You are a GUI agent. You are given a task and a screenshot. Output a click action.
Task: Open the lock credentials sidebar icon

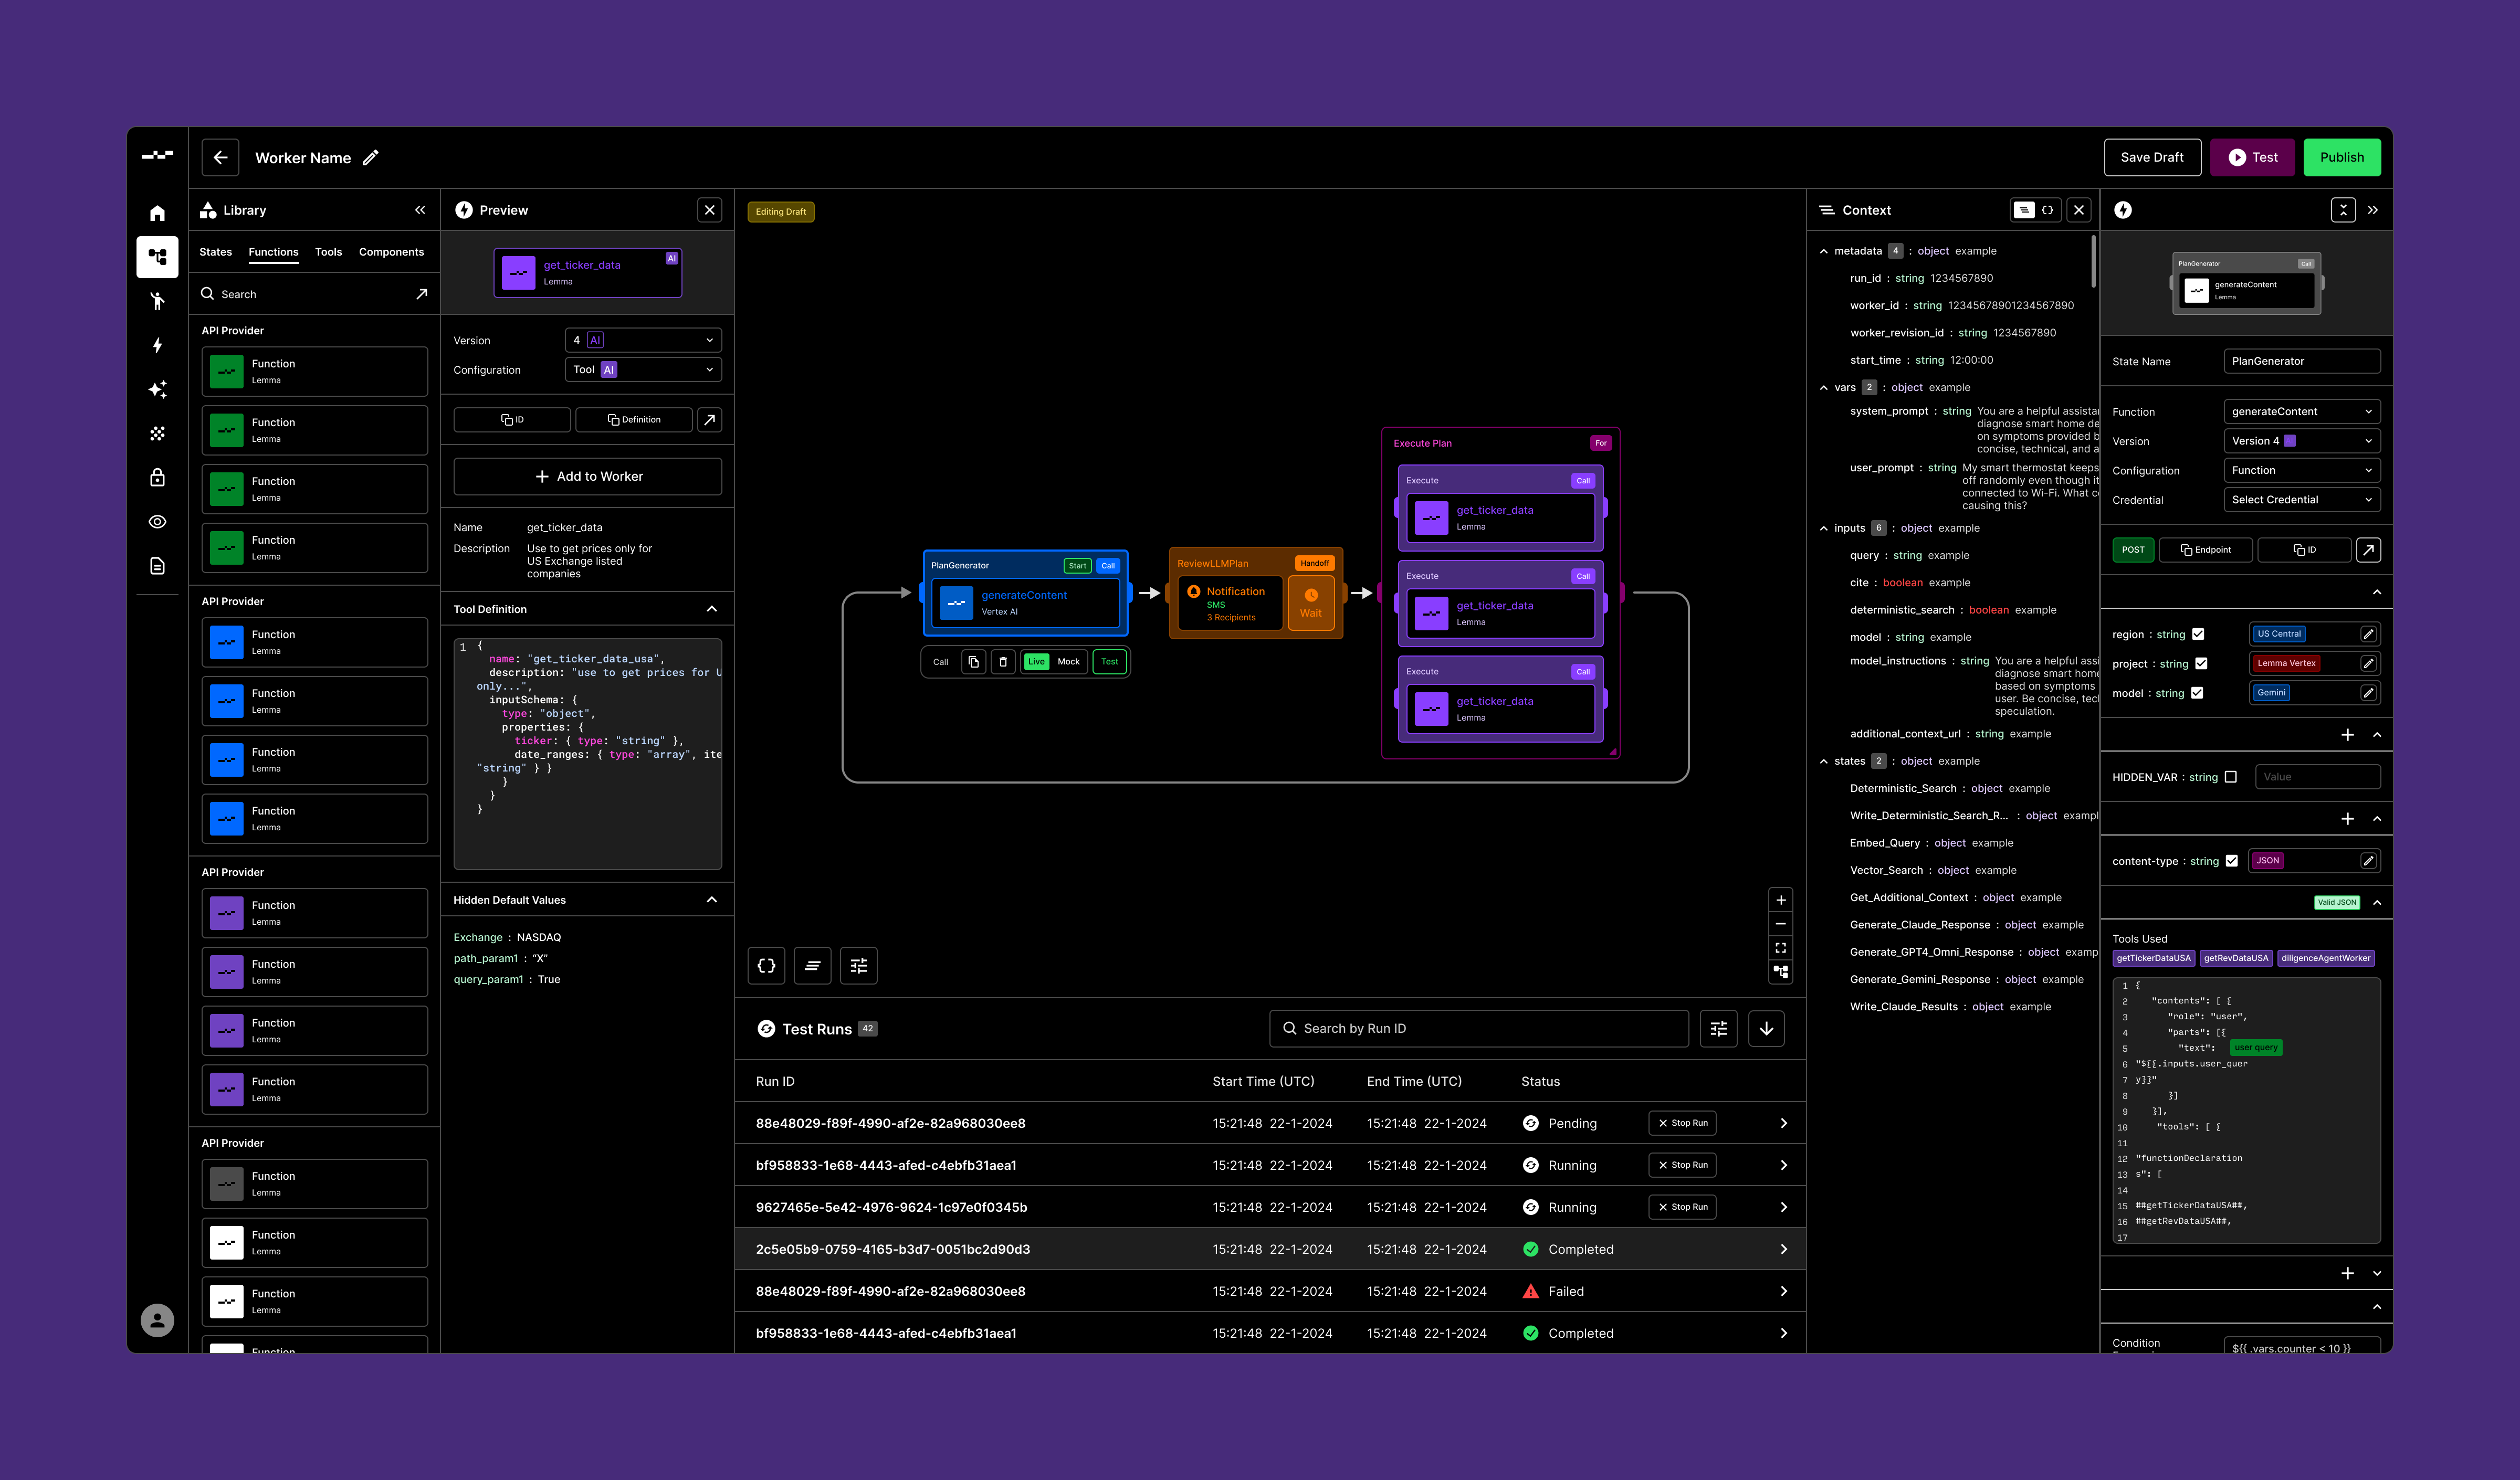tap(157, 477)
